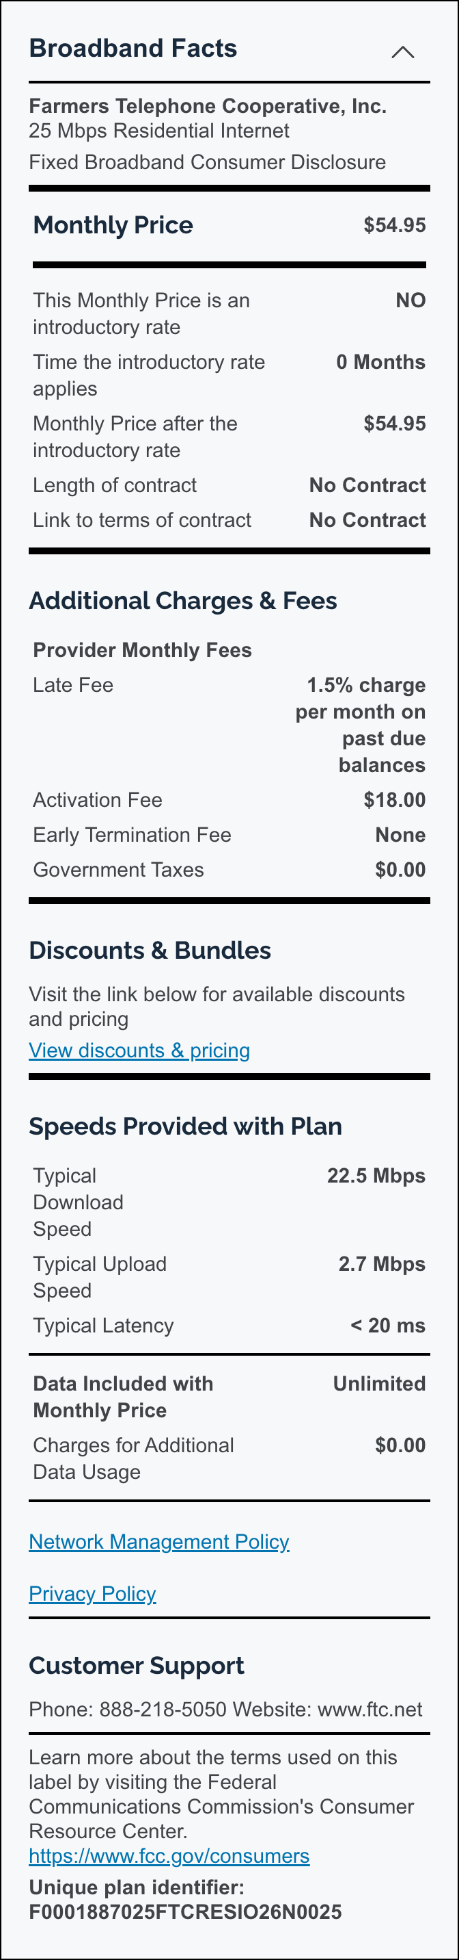Screen dimensions: 459x1960
Task: Click the 2.7 Mbps upload speed value
Action: [x=382, y=1264]
